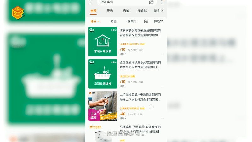This screenshot has width=252, height=142.
Task: Open more options dots for second listing
Action: point(163,86)
